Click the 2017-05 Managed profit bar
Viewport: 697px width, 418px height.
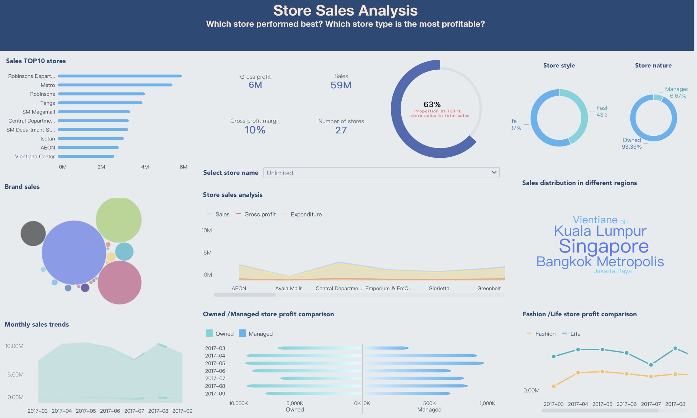tap(424, 363)
